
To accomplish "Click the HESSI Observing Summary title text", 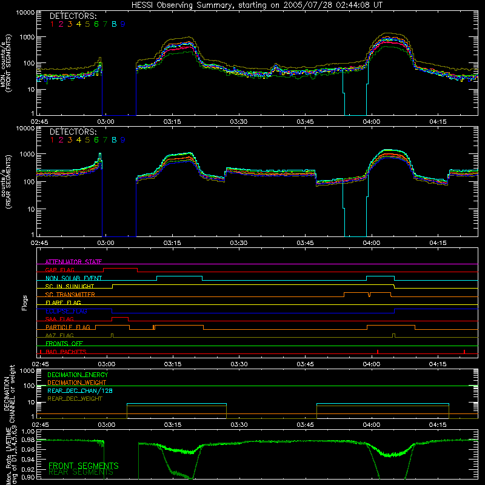I will click(256, 5).
